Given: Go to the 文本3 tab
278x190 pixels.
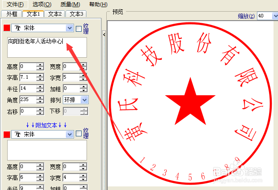Looking at the screenshot, I should click(76, 14).
